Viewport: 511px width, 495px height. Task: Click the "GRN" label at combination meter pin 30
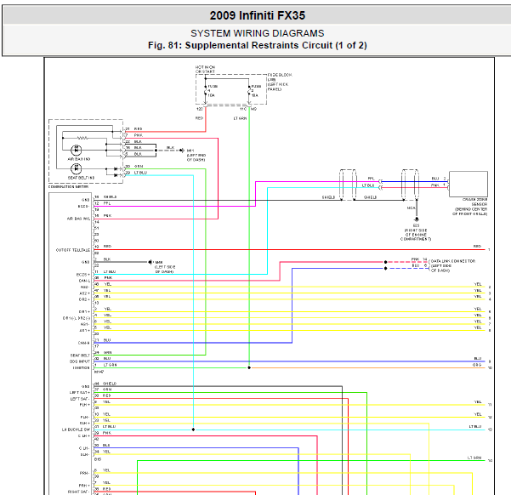point(139,167)
